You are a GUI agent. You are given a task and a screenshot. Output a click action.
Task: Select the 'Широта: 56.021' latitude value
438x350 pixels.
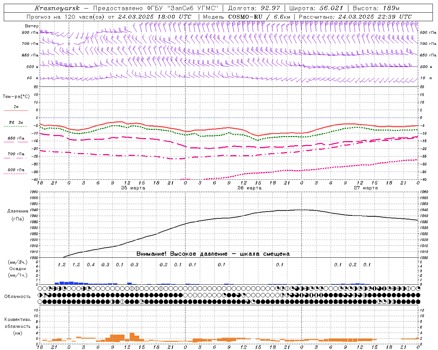(316, 8)
